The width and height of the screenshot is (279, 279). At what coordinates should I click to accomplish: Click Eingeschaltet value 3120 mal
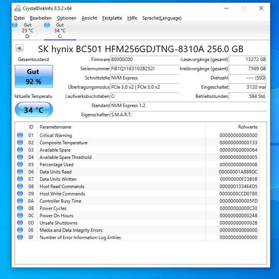tap(247, 87)
